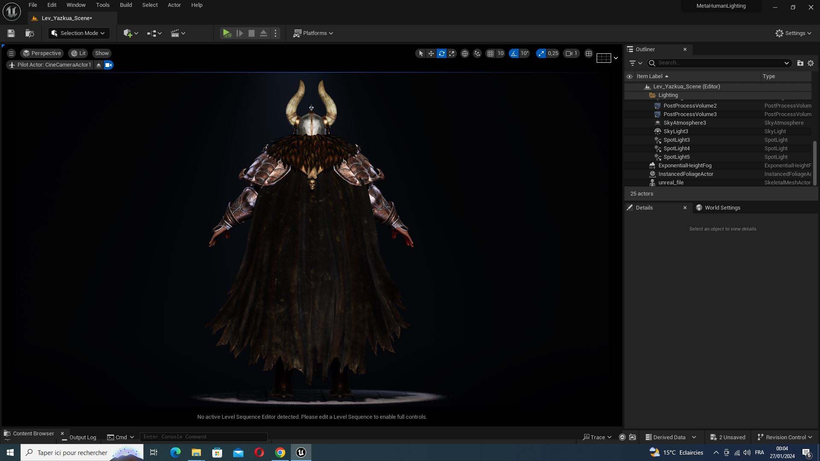This screenshot has height=461, width=820.
Task: Select the Lighting folder in Outliner
Action: tap(717, 95)
